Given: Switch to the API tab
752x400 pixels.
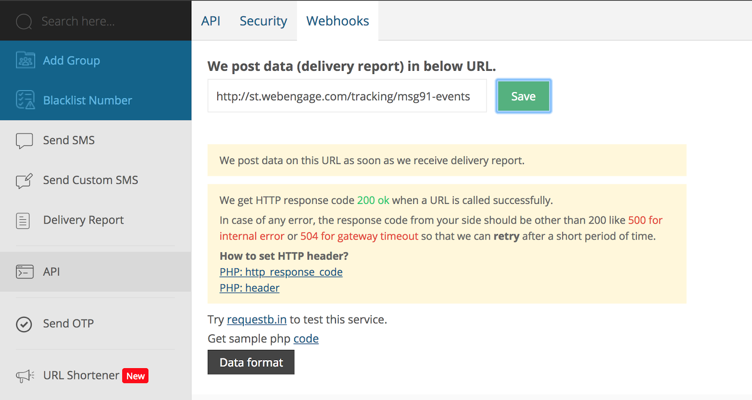Looking at the screenshot, I should (x=211, y=21).
